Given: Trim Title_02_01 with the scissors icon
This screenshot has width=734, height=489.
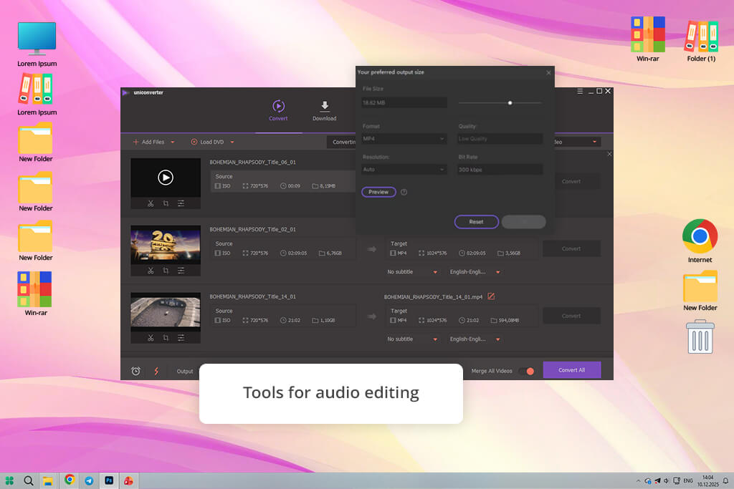Looking at the screenshot, I should coord(151,271).
